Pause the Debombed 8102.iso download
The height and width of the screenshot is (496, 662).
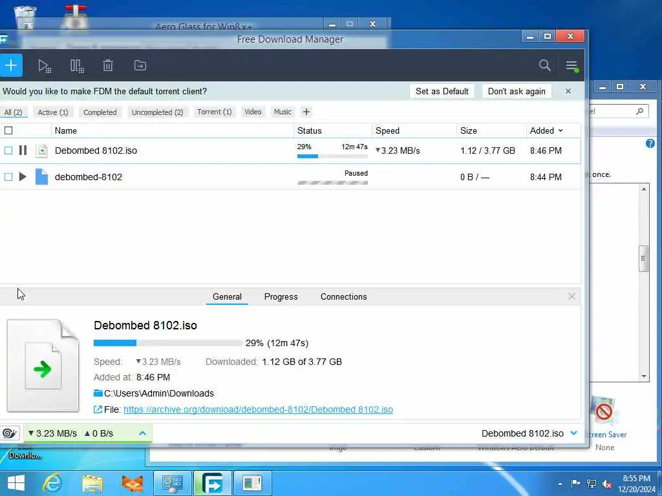pos(23,150)
